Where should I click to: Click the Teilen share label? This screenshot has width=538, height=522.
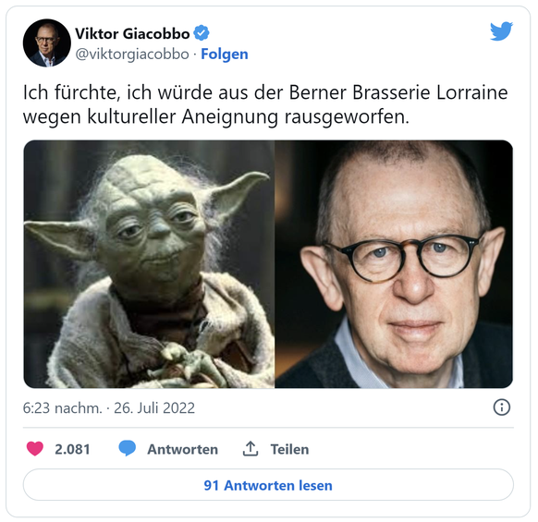click(x=289, y=449)
